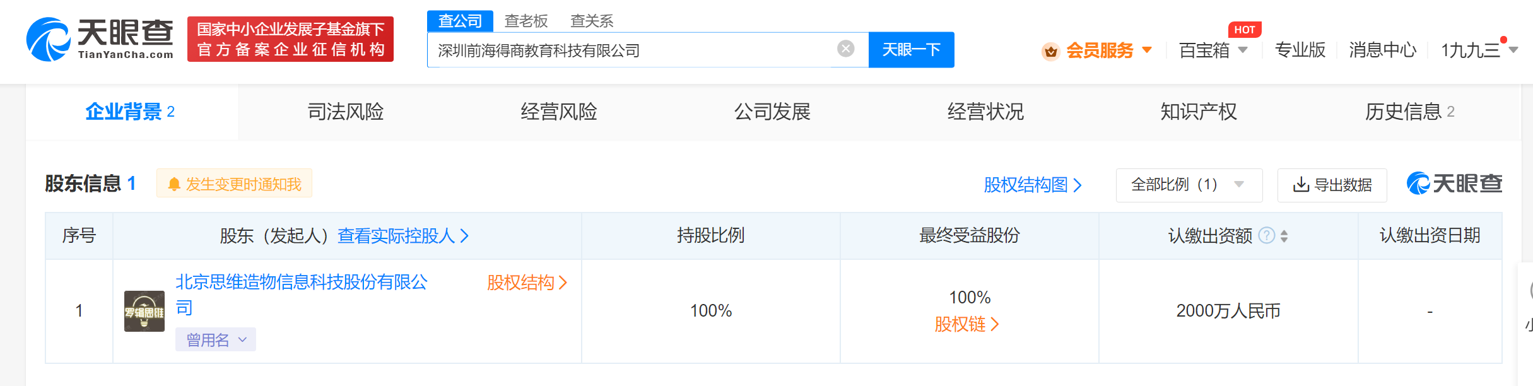The height and width of the screenshot is (386, 1533).
Task: Click the help question mark beside 认缴出资额
Action: click(x=1267, y=235)
